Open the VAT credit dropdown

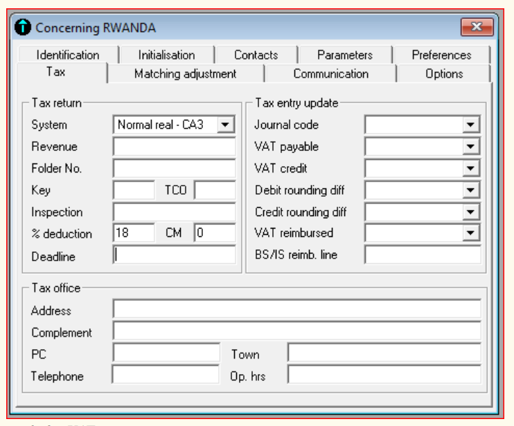point(471,168)
